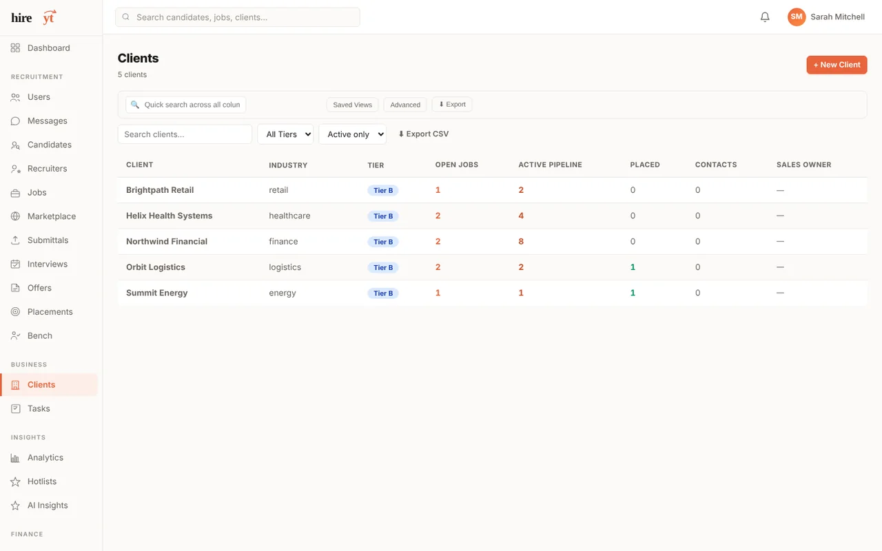Go to Placements in the sidebar
The image size is (882, 551).
49,312
